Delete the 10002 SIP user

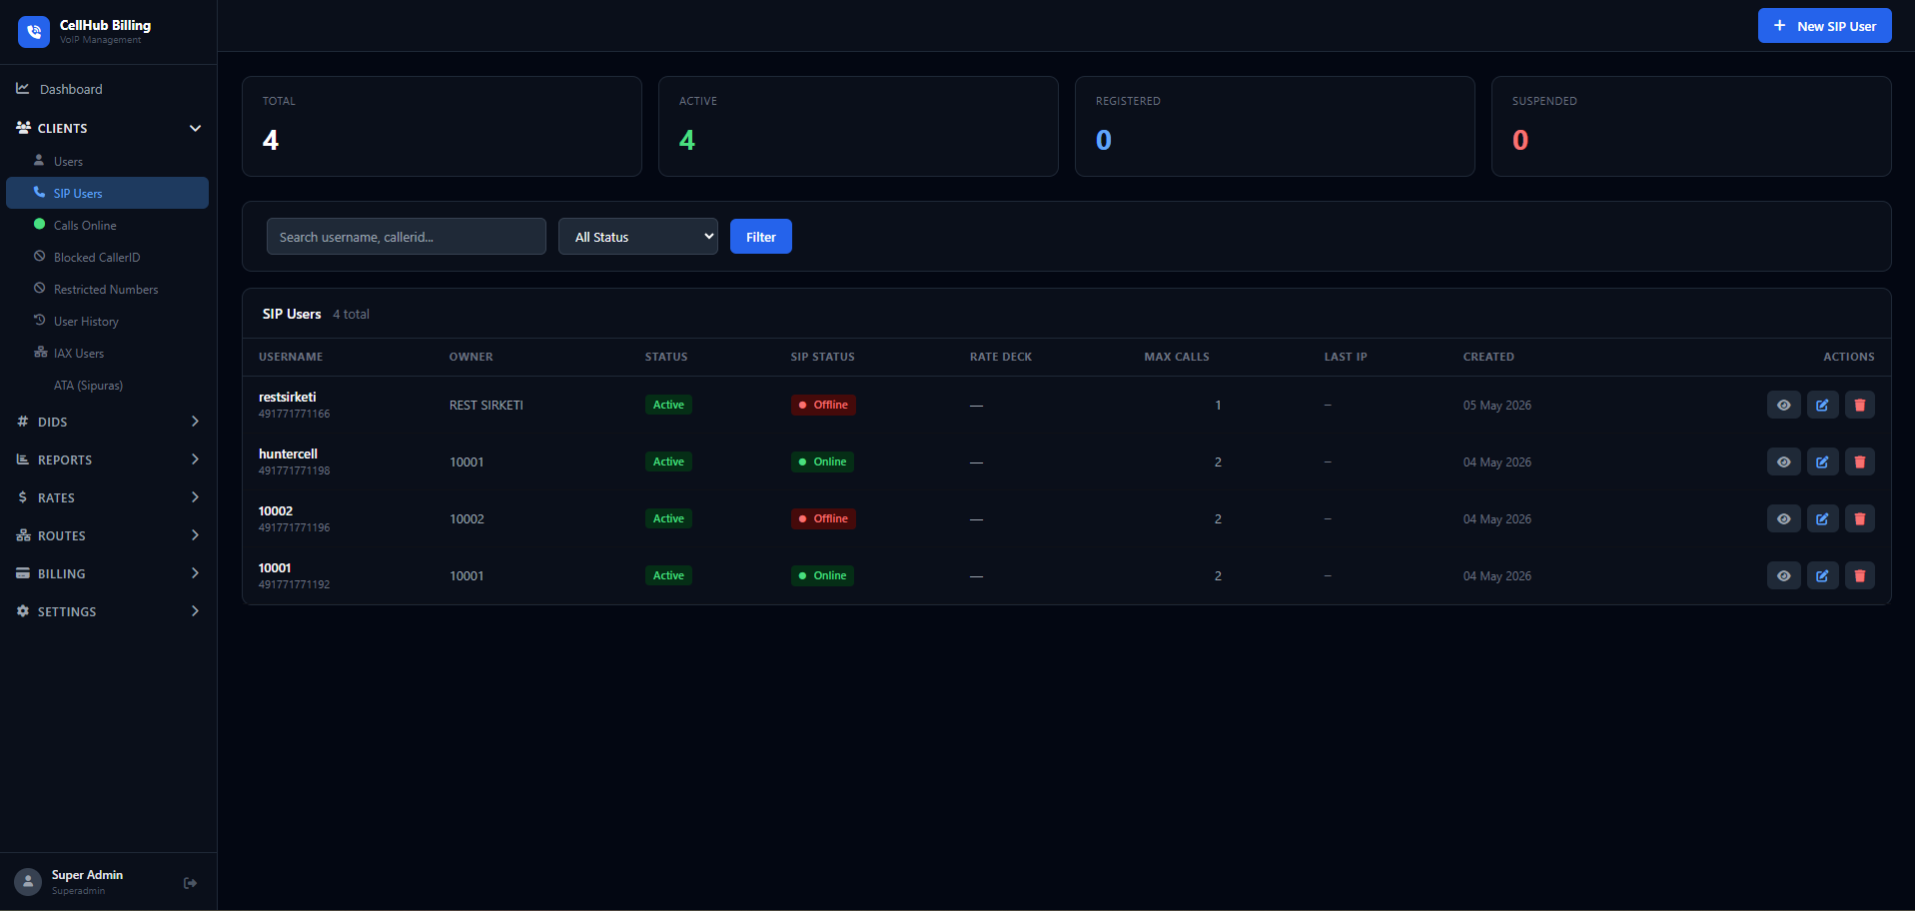(1860, 518)
